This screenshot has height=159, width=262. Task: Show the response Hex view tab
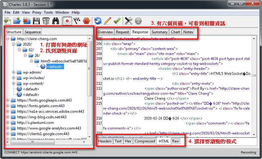[128, 141]
